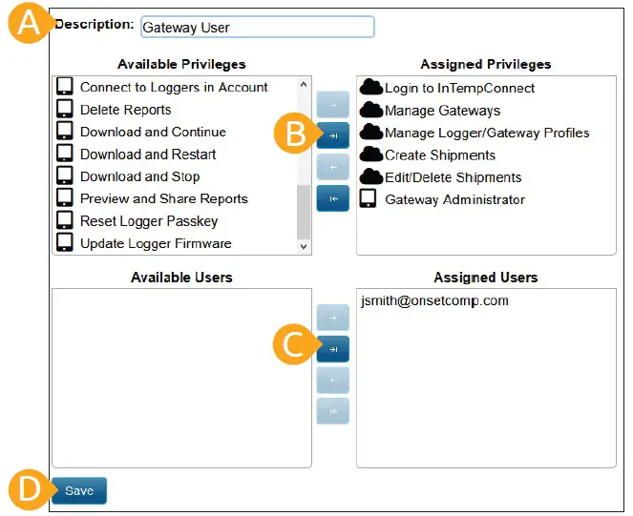Select Download and Restart privilege
Screen dimensions: 633x516
pos(176,155)
